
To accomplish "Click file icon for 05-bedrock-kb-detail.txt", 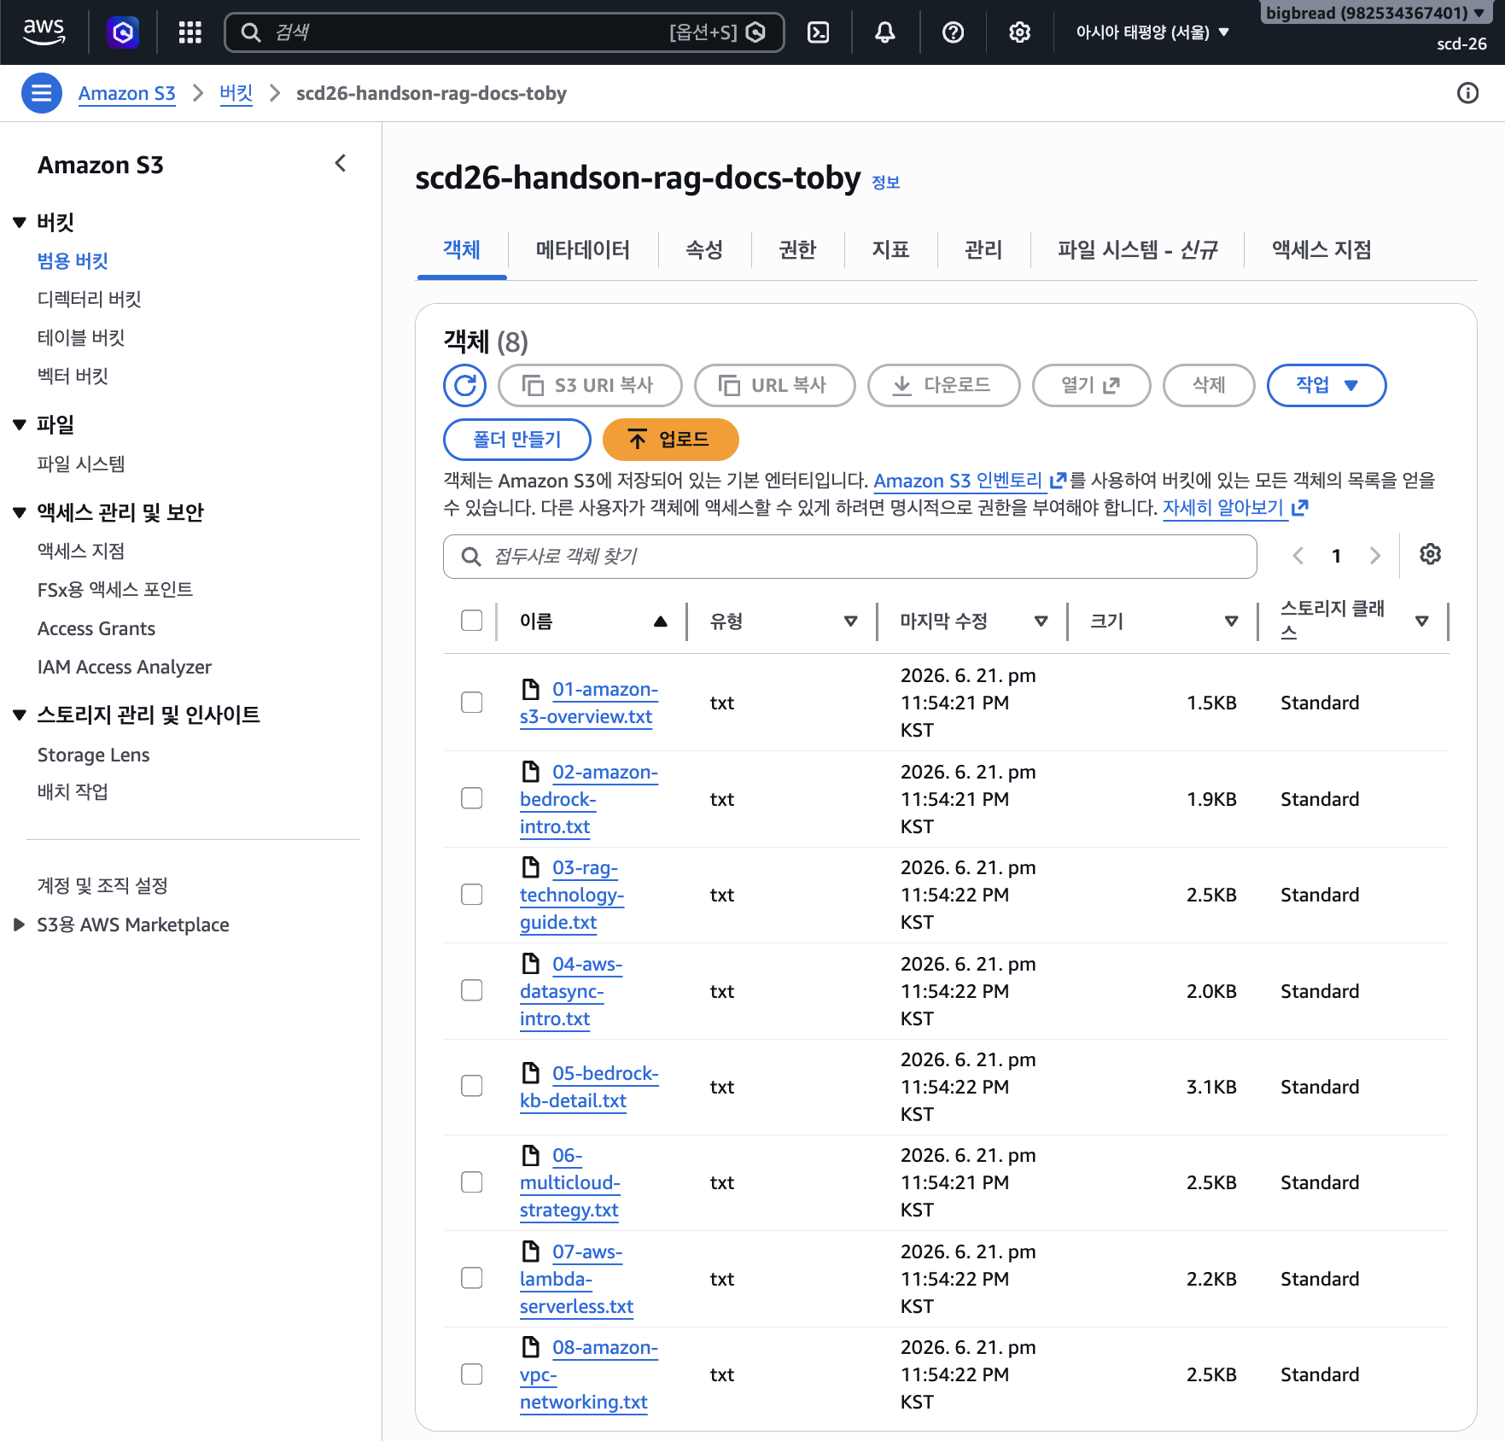I will click(531, 1073).
